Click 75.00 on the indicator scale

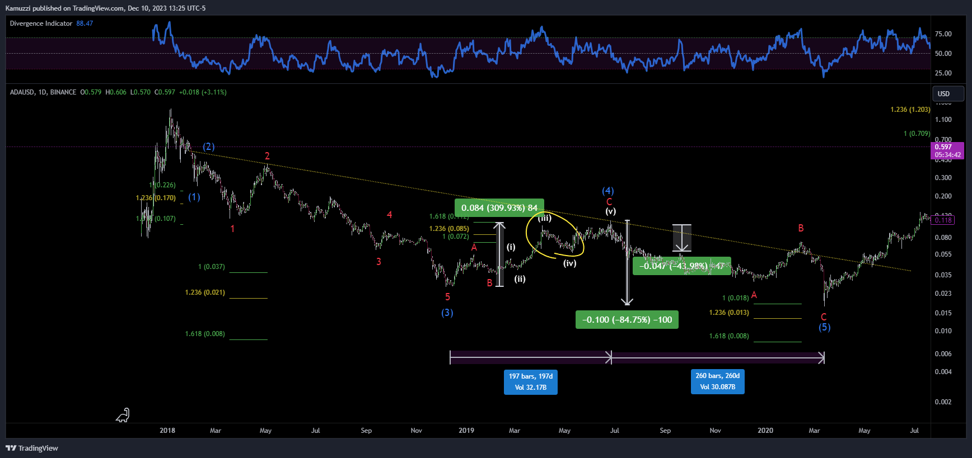pyautogui.click(x=943, y=34)
